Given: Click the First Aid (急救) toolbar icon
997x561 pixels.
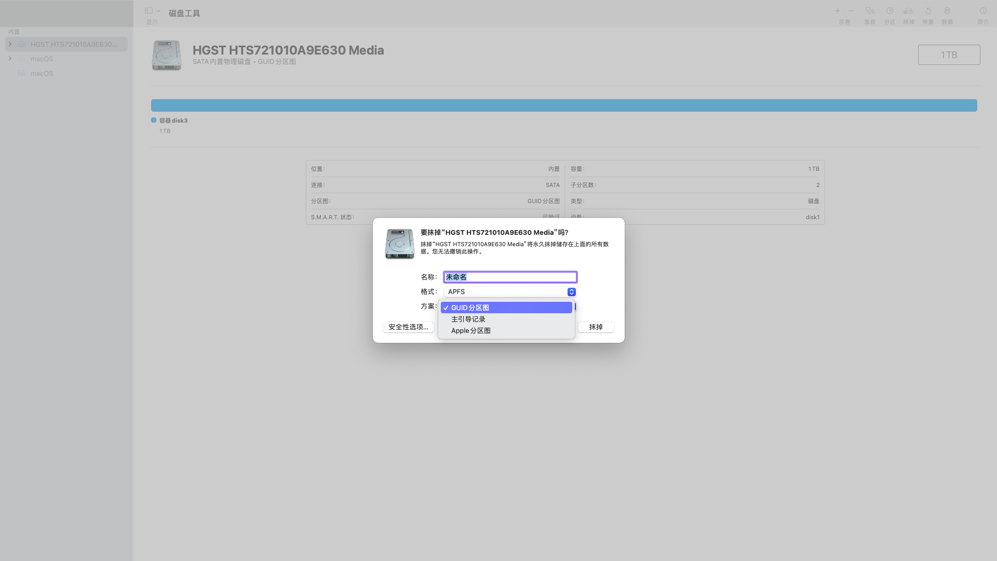Looking at the screenshot, I should 870,11.
